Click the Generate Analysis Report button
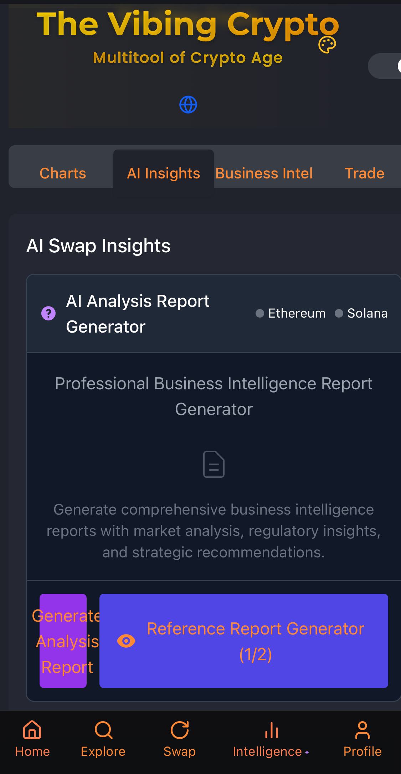 [x=63, y=641]
